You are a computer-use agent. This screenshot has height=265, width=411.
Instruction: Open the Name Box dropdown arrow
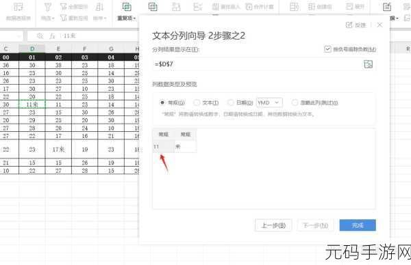tap(19, 36)
